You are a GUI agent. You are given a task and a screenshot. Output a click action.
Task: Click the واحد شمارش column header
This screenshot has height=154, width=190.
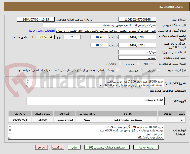[87, 114]
